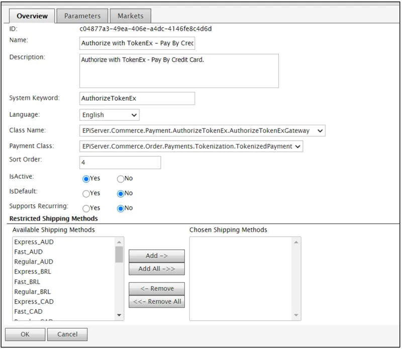The image size is (402, 349).
Task: Click Chosen Shipping Methods scroll up arrow
Action: point(296,242)
